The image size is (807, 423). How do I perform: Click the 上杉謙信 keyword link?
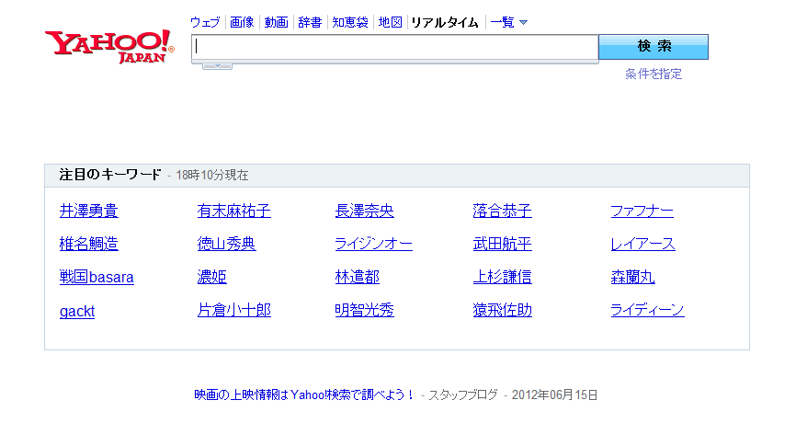(502, 278)
